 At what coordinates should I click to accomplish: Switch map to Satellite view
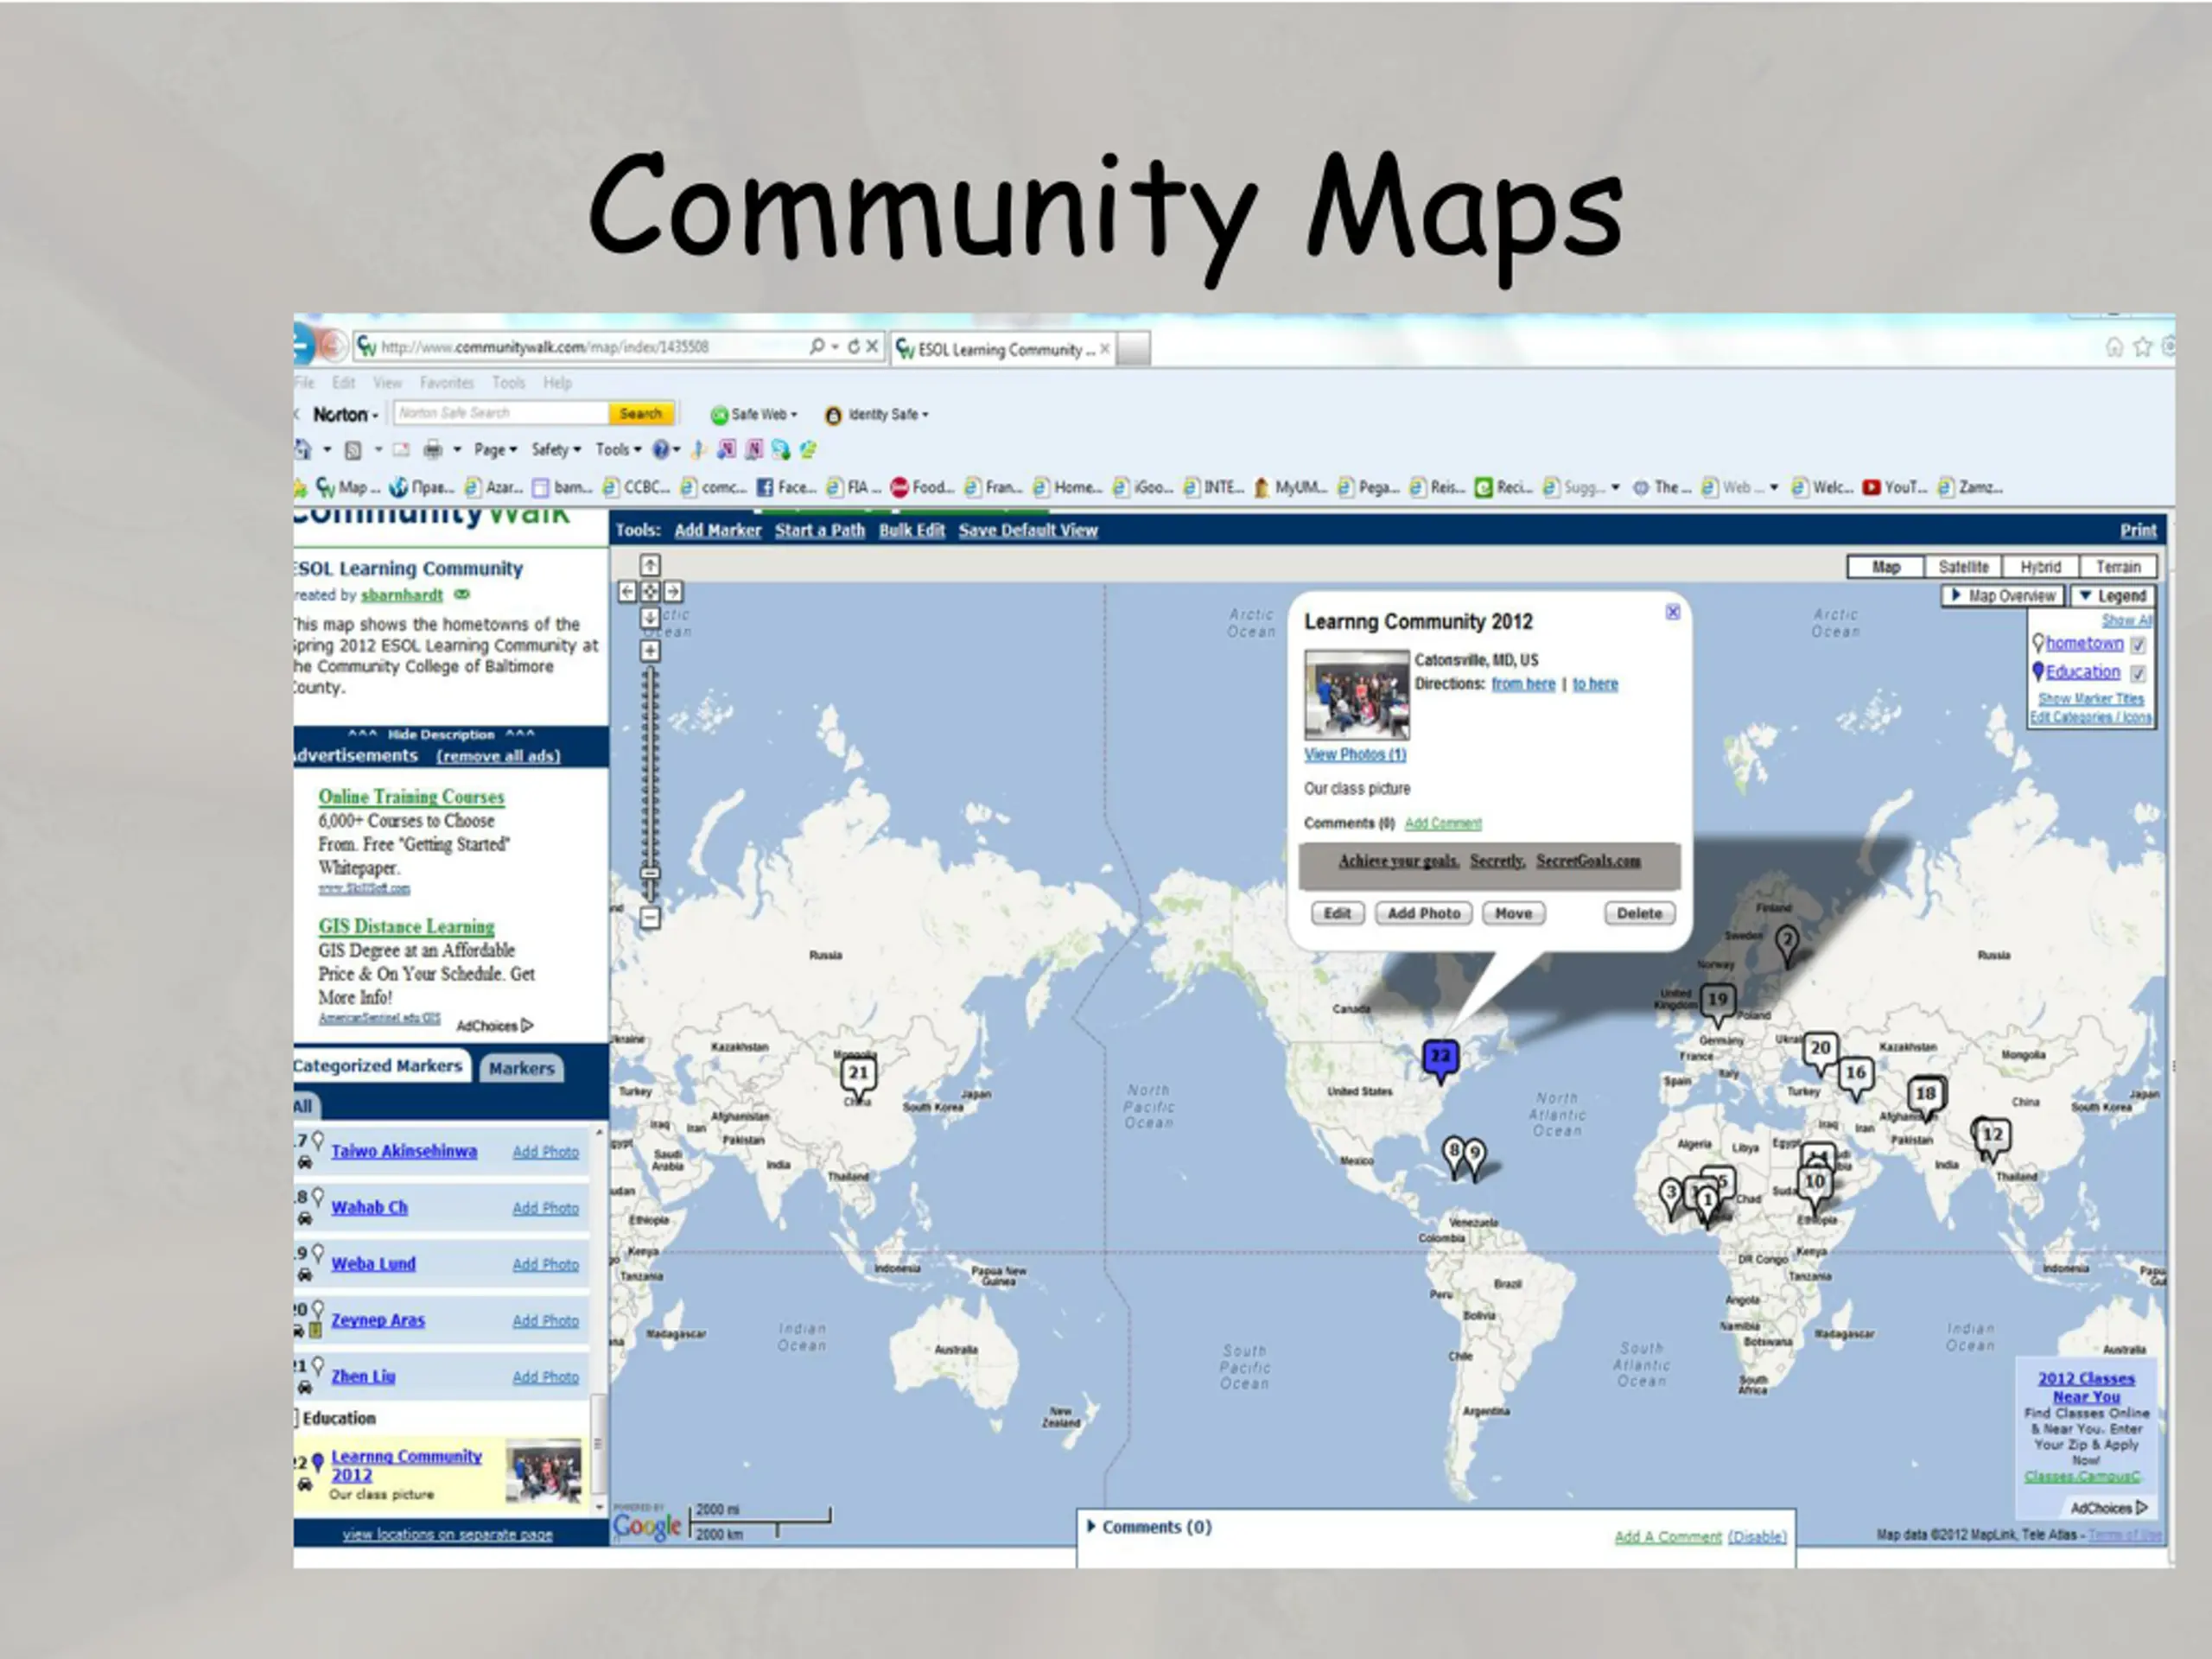tap(1963, 567)
